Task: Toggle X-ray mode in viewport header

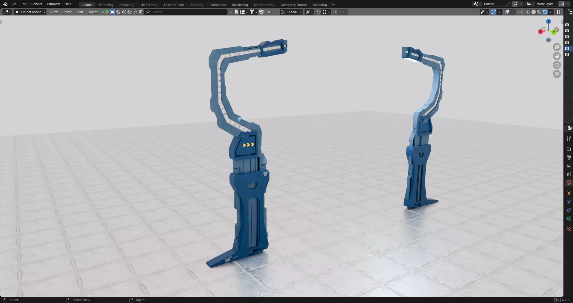Action: point(520,12)
